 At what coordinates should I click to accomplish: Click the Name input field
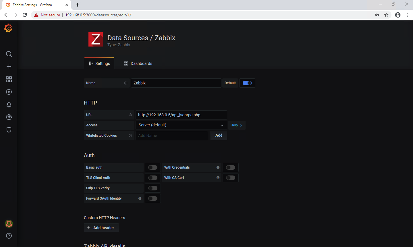pos(176,83)
